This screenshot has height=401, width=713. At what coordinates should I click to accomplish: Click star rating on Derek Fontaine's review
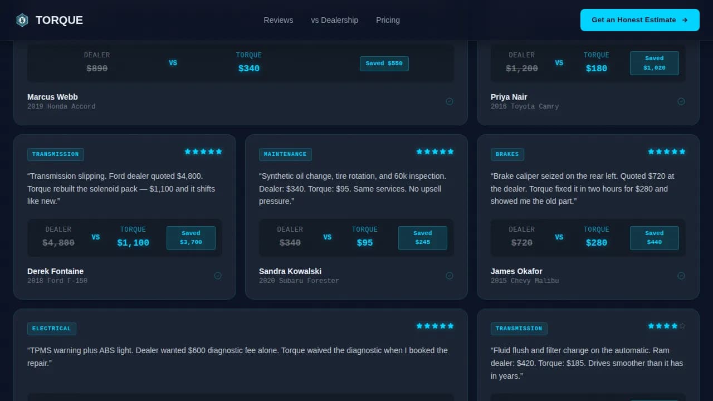tap(203, 151)
